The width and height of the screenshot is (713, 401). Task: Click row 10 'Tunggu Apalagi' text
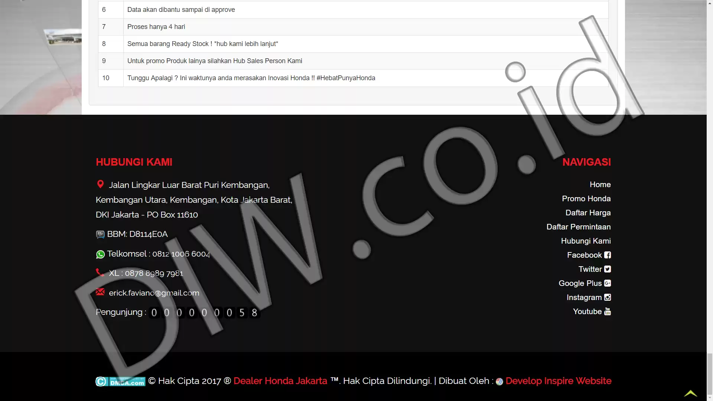click(251, 78)
